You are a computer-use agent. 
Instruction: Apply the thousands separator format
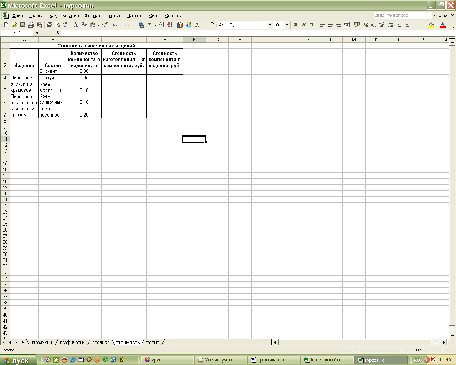pyautogui.click(x=374, y=25)
